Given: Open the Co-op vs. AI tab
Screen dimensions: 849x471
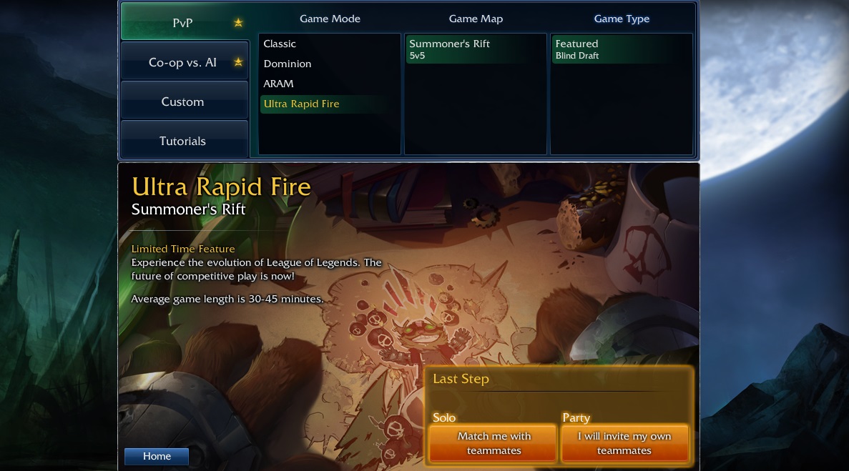Looking at the screenshot, I should (x=185, y=61).
